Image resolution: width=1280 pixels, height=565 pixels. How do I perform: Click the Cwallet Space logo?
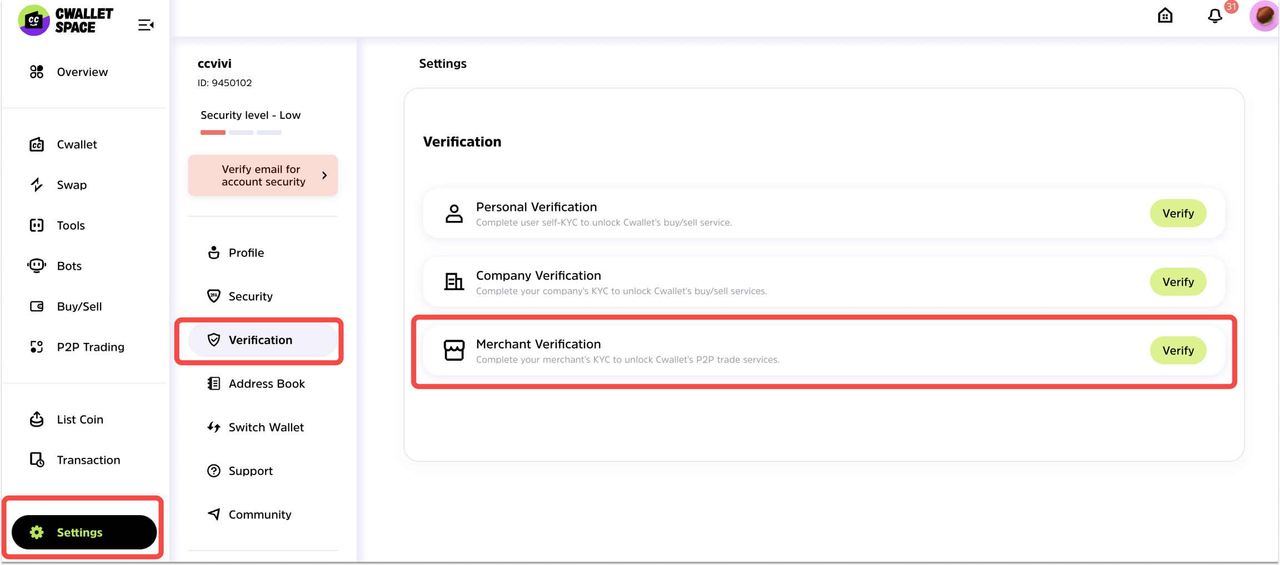(x=66, y=21)
